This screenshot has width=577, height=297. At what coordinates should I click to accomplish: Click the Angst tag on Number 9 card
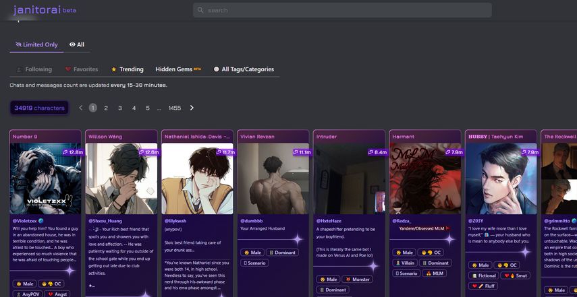(x=57, y=294)
